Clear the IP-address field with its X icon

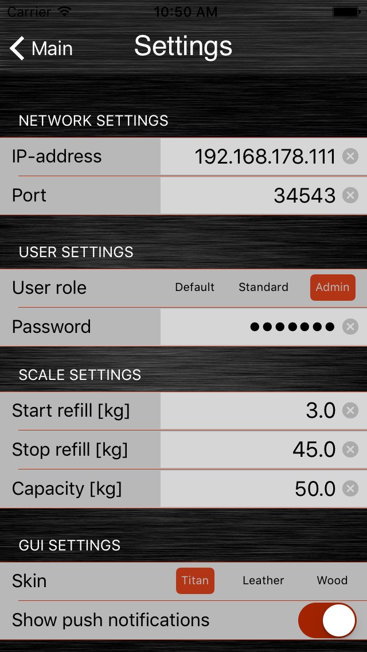coord(350,156)
